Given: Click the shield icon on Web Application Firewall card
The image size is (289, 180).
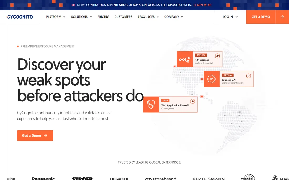Looking at the screenshot, I should click(x=151, y=104).
